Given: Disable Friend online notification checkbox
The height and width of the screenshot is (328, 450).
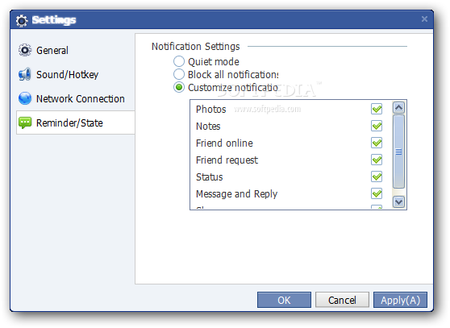Looking at the screenshot, I should tap(377, 143).
